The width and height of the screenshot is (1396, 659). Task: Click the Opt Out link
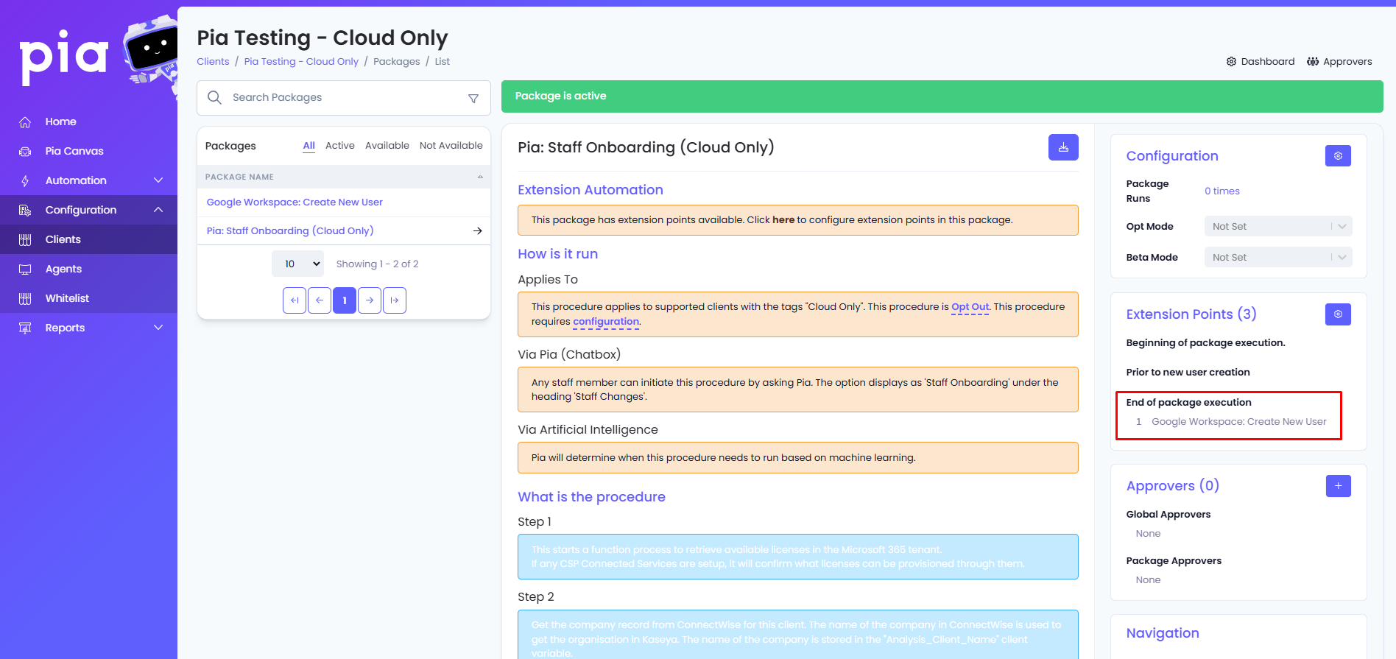[x=970, y=307]
